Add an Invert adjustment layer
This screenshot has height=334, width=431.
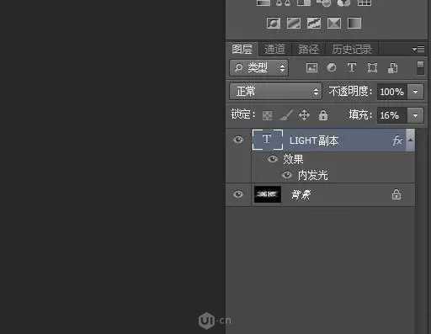[274, 23]
